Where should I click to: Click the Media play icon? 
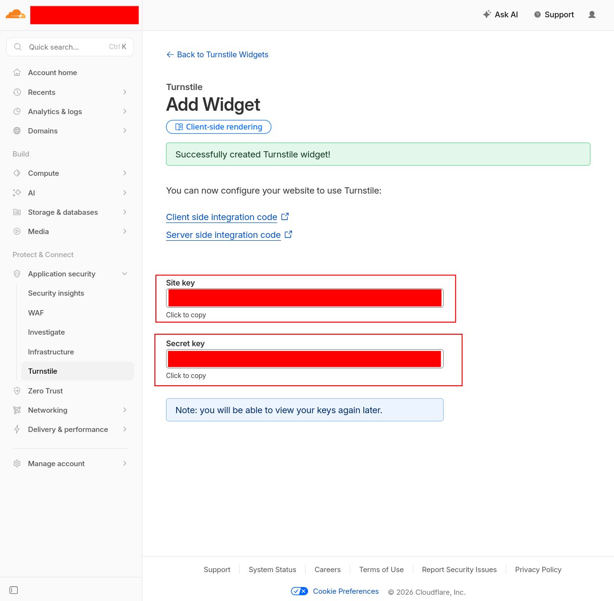(17, 231)
